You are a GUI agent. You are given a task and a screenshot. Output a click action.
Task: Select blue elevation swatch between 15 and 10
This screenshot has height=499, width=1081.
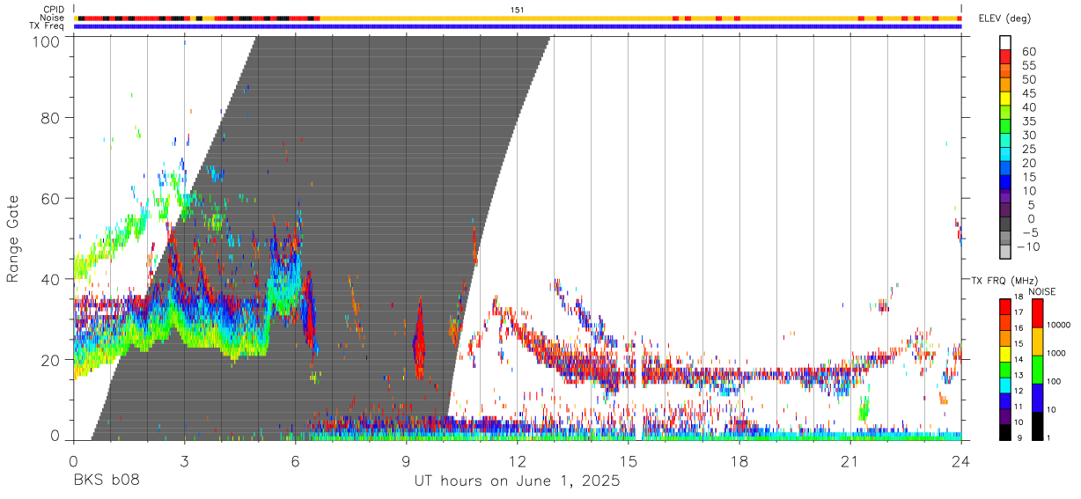pyautogui.click(x=1005, y=184)
